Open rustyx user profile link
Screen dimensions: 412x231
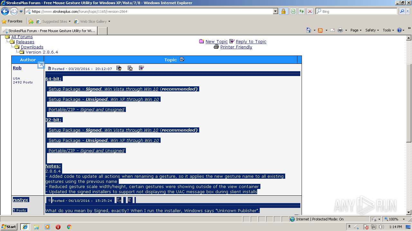click(21, 200)
